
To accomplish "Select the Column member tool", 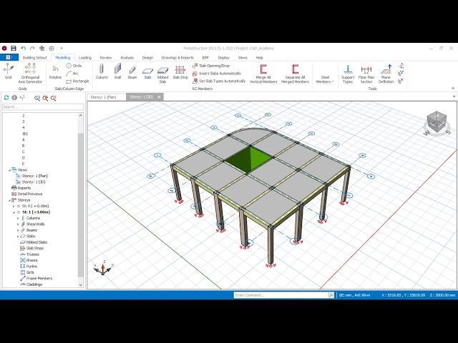I will click(102, 71).
